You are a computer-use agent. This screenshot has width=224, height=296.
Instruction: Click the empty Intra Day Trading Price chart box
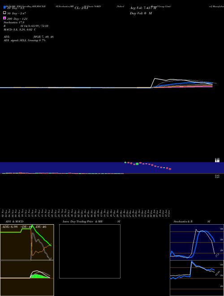pos(90,251)
